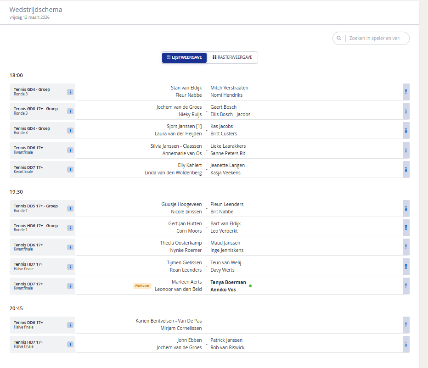Image resolution: width=428 pixels, height=368 pixels.
Task: Switch to Rasterweergave view
Action: click(x=232, y=57)
